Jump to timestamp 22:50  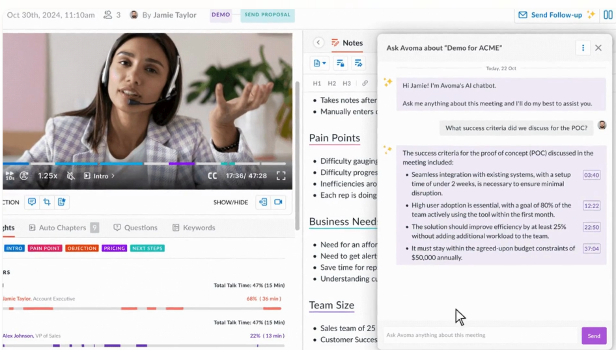tap(591, 227)
